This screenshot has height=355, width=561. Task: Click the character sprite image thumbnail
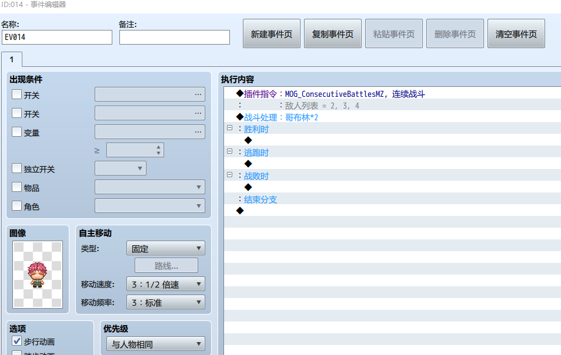(x=38, y=274)
